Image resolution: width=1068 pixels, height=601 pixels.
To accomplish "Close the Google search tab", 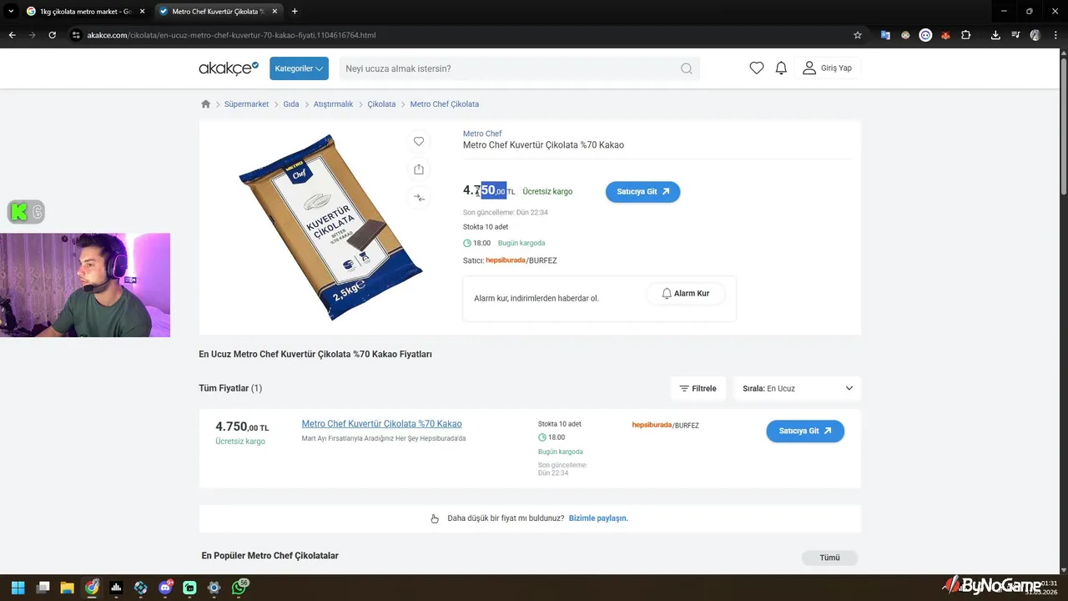I will click(142, 12).
